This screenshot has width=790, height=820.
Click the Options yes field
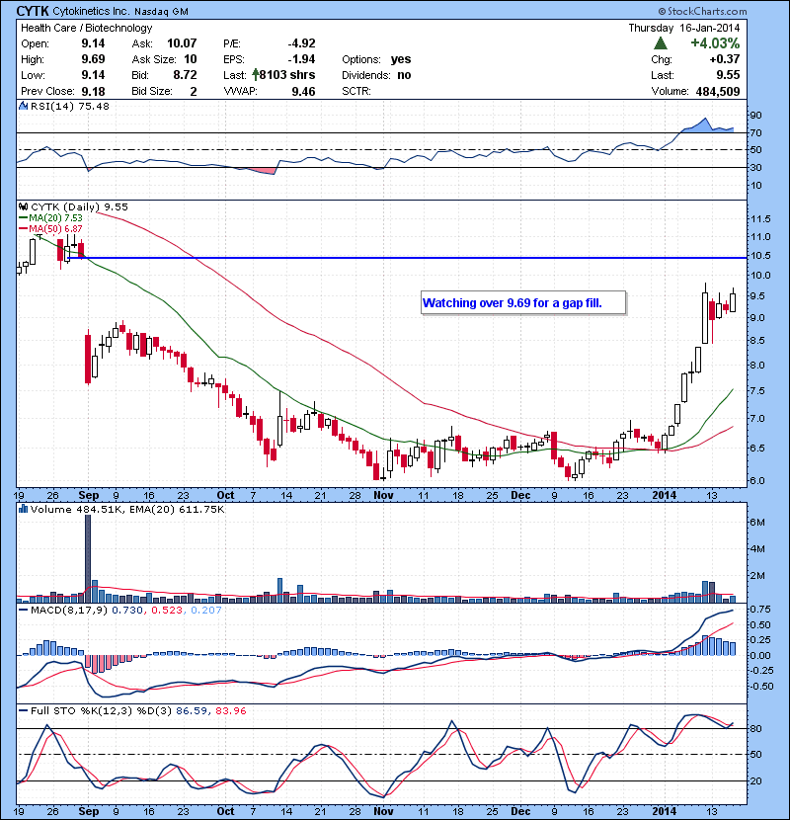tap(376, 59)
